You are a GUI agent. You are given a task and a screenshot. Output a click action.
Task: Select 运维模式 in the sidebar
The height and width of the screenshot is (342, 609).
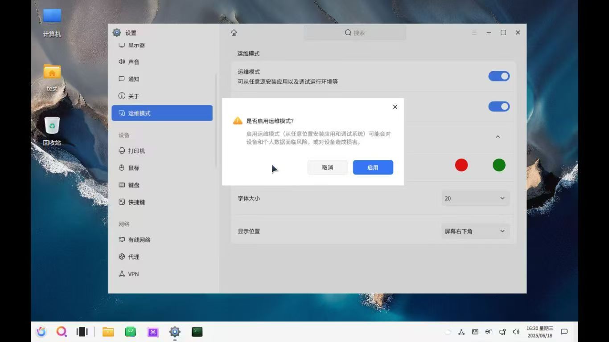click(162, 113)
